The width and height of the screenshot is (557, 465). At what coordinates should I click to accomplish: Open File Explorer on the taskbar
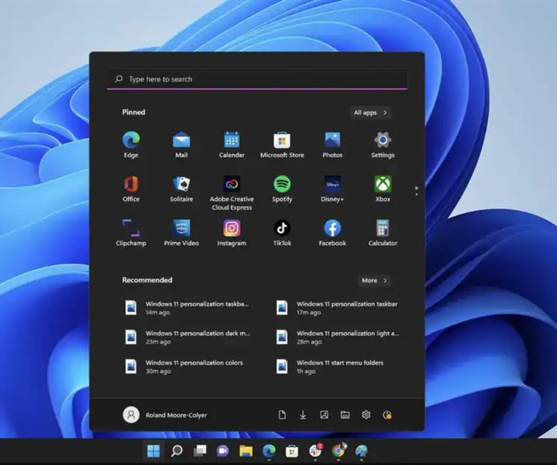coord(246,451)
